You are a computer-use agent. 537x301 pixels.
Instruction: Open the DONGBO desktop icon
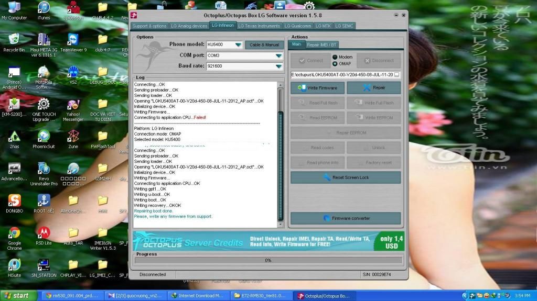pos(14,204)
